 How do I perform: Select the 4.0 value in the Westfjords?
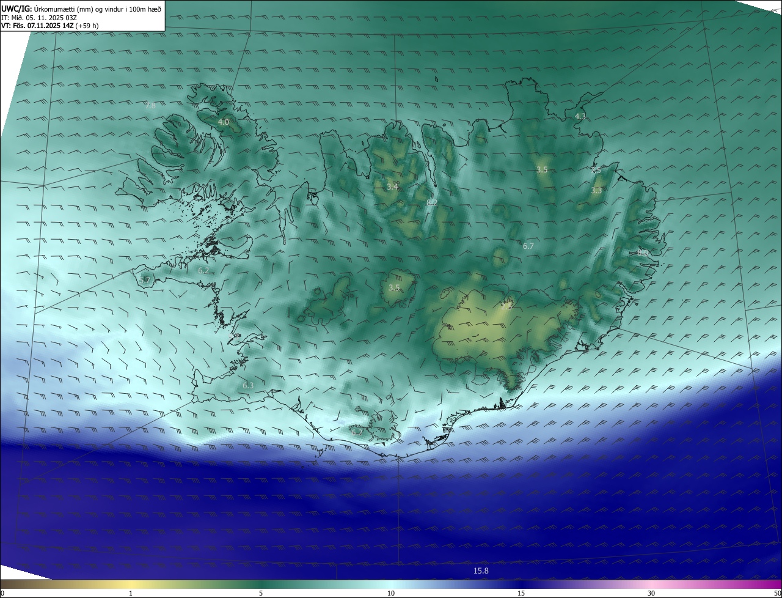(224, 122)
